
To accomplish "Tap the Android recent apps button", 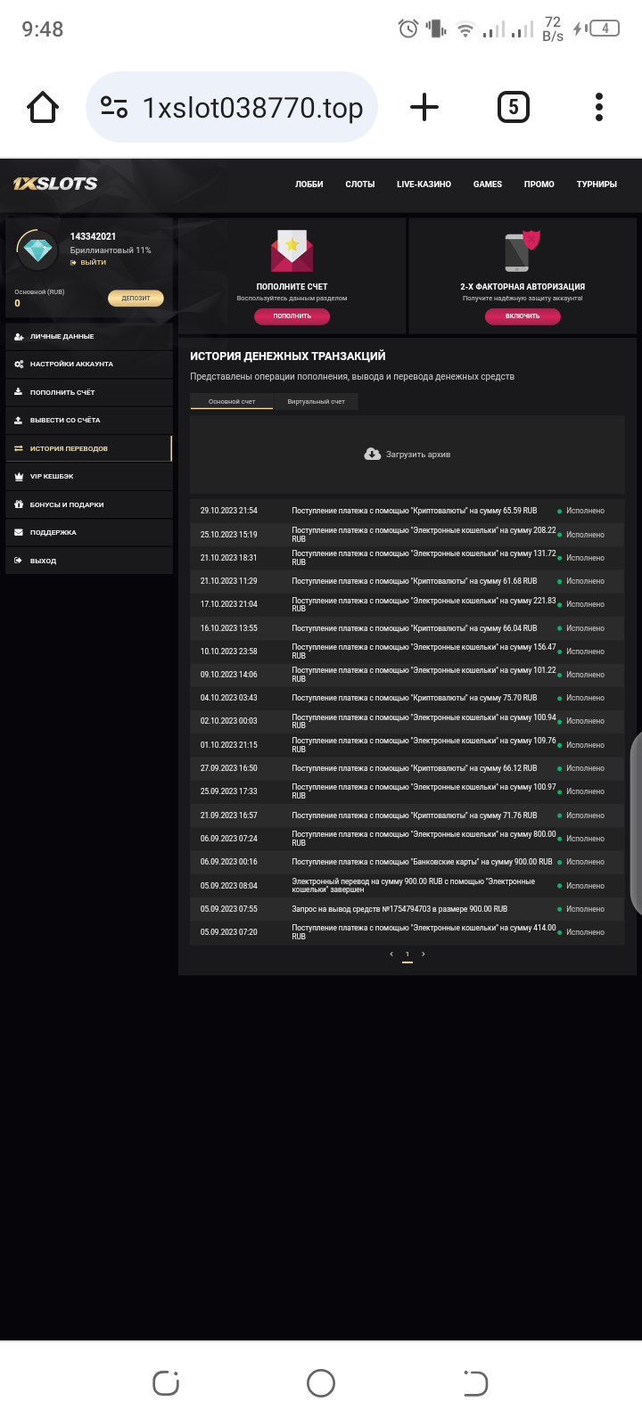I will 166,1383.
